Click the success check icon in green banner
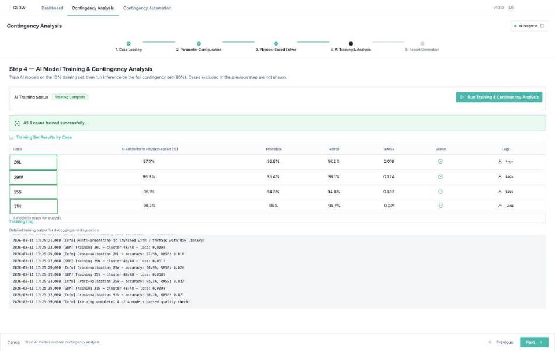Screen dimensions: 555x351 click(x=17, y=123)
